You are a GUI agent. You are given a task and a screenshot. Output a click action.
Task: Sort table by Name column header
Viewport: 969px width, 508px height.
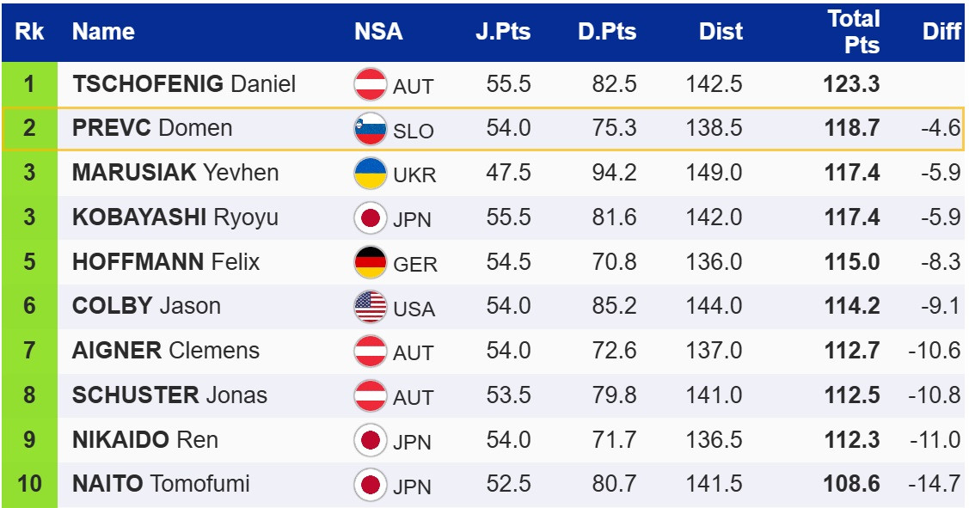103,32
